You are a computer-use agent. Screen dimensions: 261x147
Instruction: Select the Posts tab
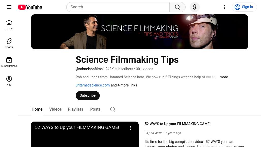click(95, 109)
